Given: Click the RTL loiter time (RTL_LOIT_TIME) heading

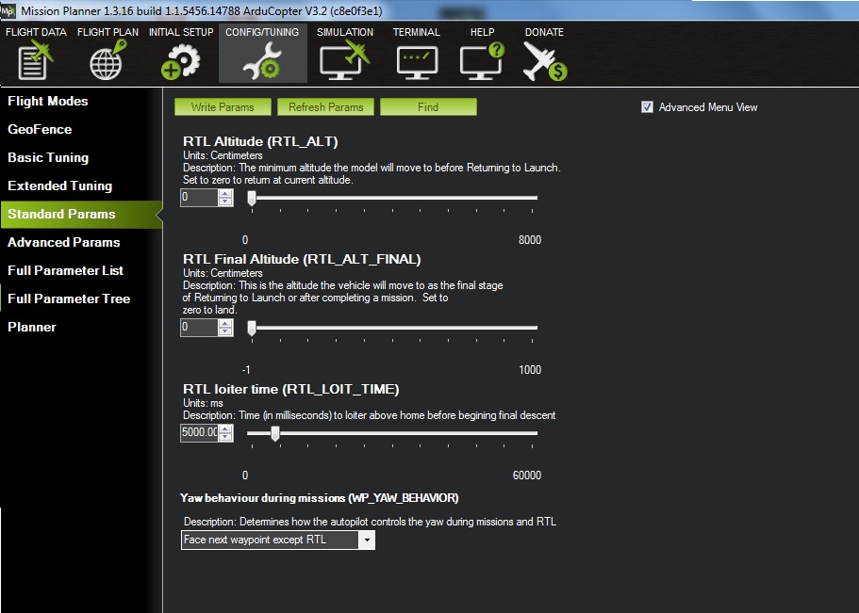Looking at the screenshot, I should point(291,389).
